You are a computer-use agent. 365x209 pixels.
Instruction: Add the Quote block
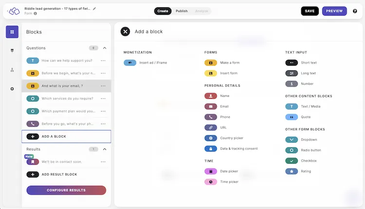click(x=298, y=117)
